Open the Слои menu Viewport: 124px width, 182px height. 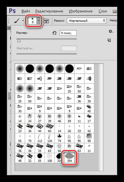pyautogui.click(x=103, y=11)
